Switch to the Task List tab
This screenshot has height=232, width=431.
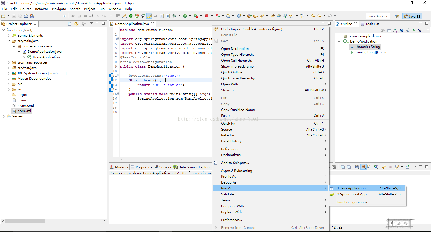tap(370, 24)
